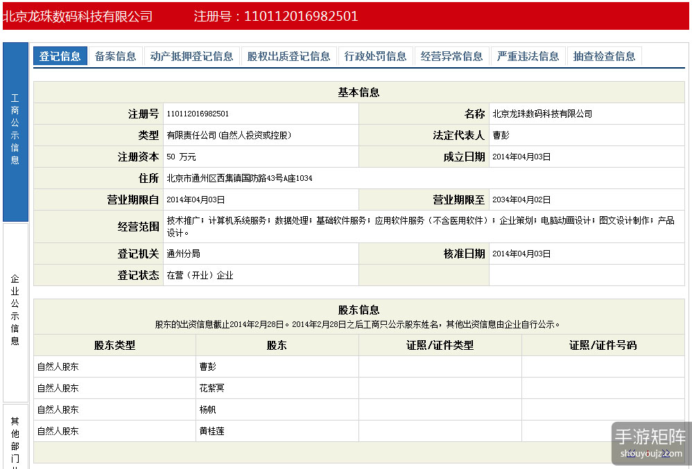Click the 经营范围 business scope text
Screen dimensions: 692x469
(421, 226)
